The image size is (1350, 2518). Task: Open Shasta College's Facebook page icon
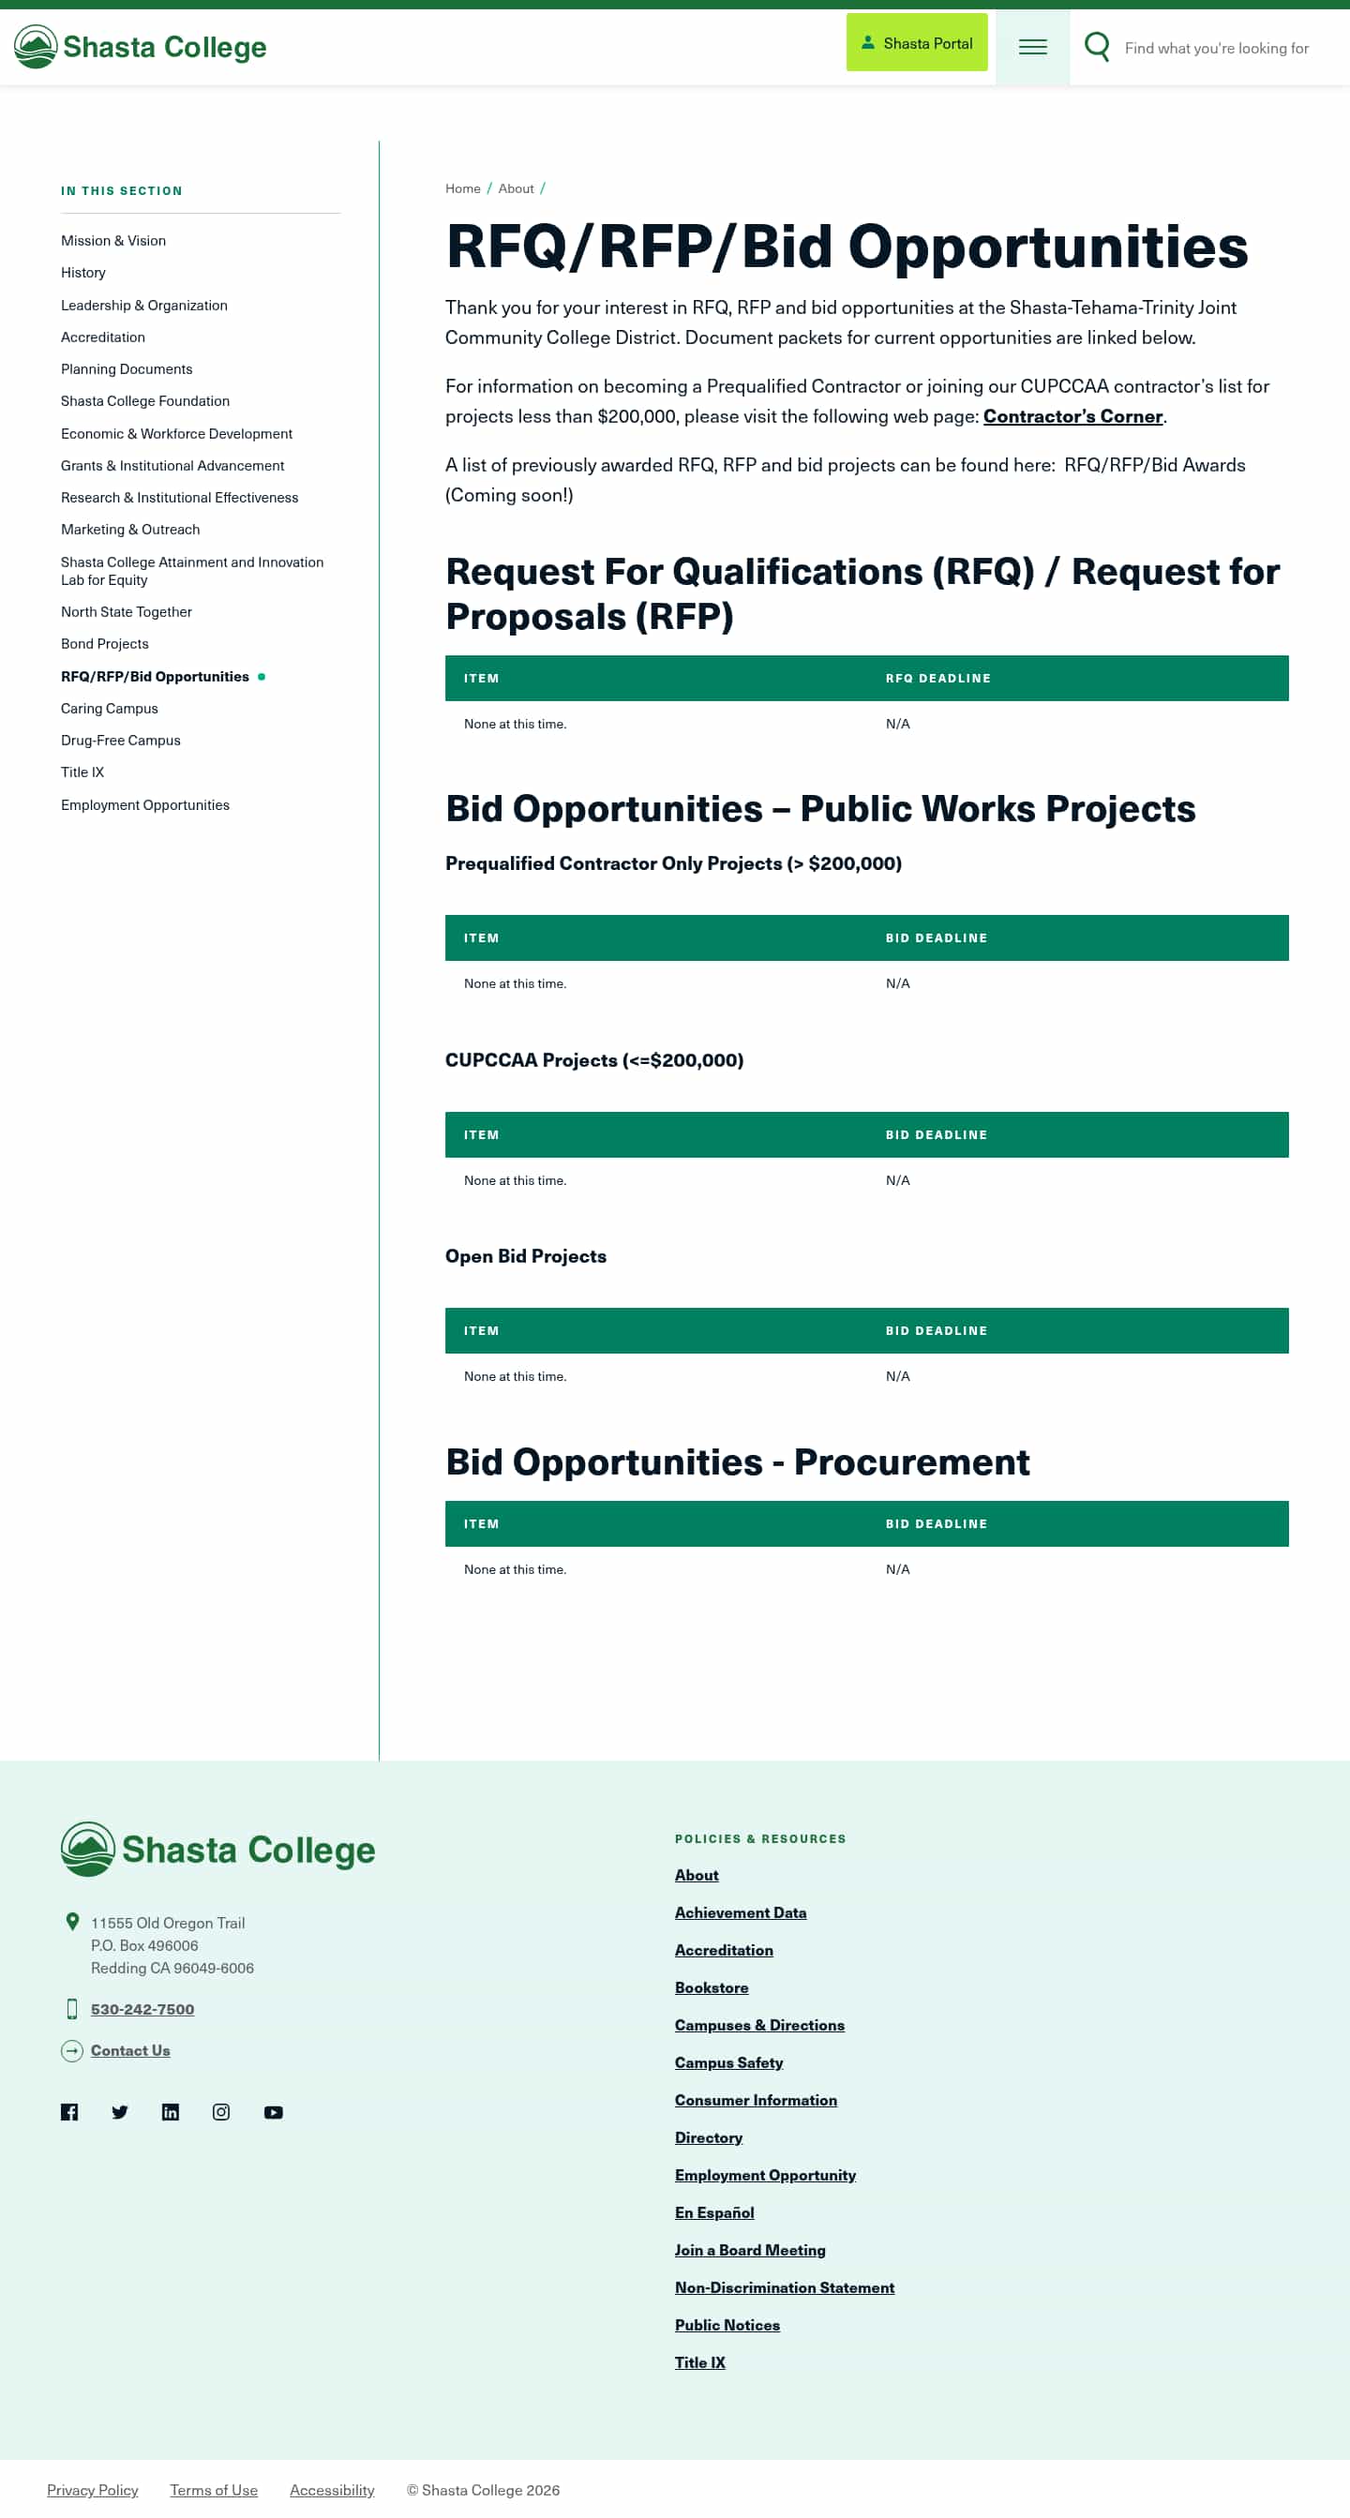tap(69, 2111)
